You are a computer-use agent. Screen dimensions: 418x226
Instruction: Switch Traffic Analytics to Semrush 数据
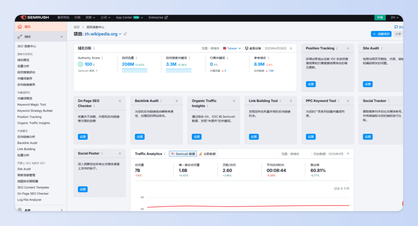pos(183,154)
